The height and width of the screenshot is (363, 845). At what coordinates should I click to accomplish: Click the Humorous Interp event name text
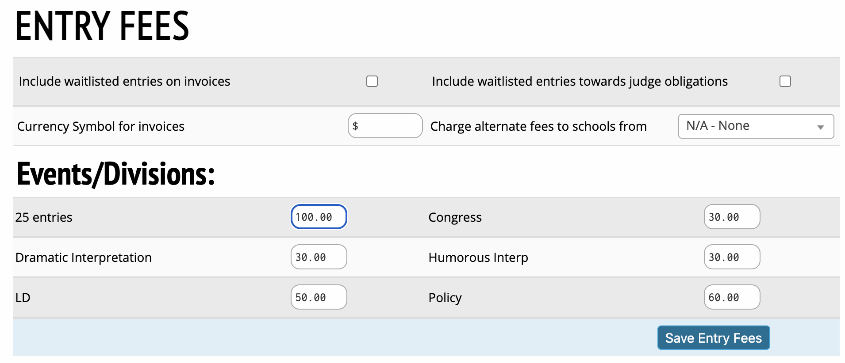478,257
